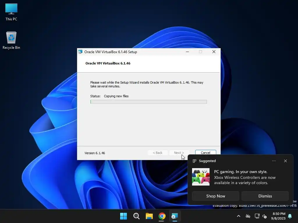Screen dimensions: 298x223
Task: Click the muted volume tray icon
Action: click(265, 216)
